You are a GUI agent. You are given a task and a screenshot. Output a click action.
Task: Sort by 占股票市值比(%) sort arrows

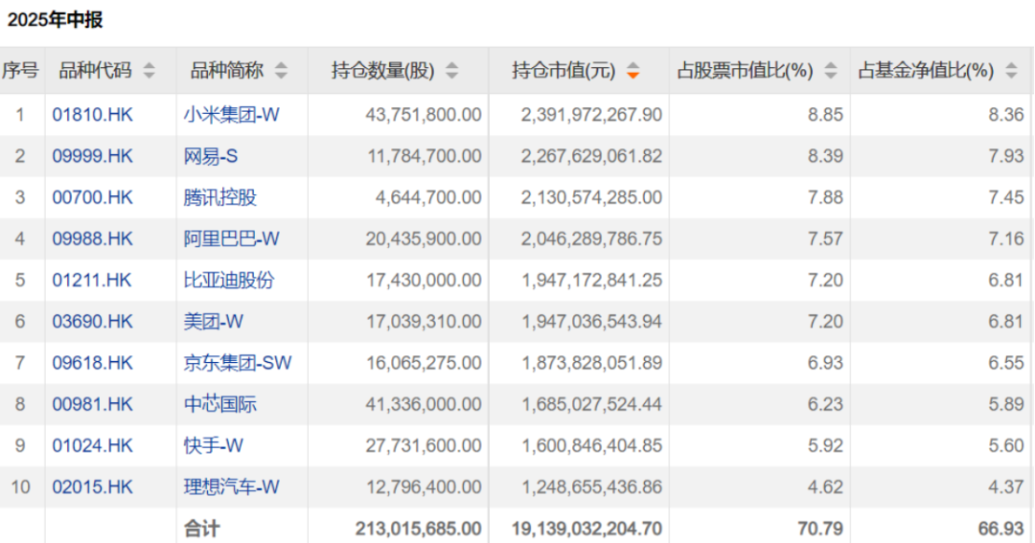point(831,71)
